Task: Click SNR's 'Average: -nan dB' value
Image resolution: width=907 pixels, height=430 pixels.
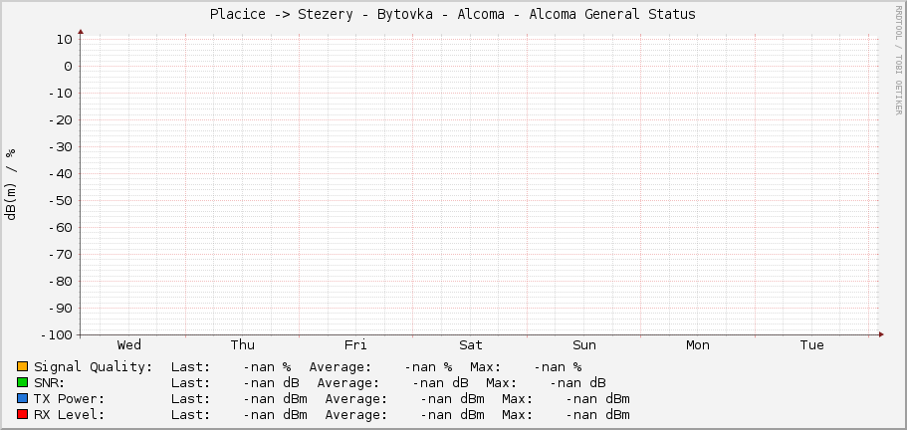Action: pyautogui.click(x=392, y=382)
